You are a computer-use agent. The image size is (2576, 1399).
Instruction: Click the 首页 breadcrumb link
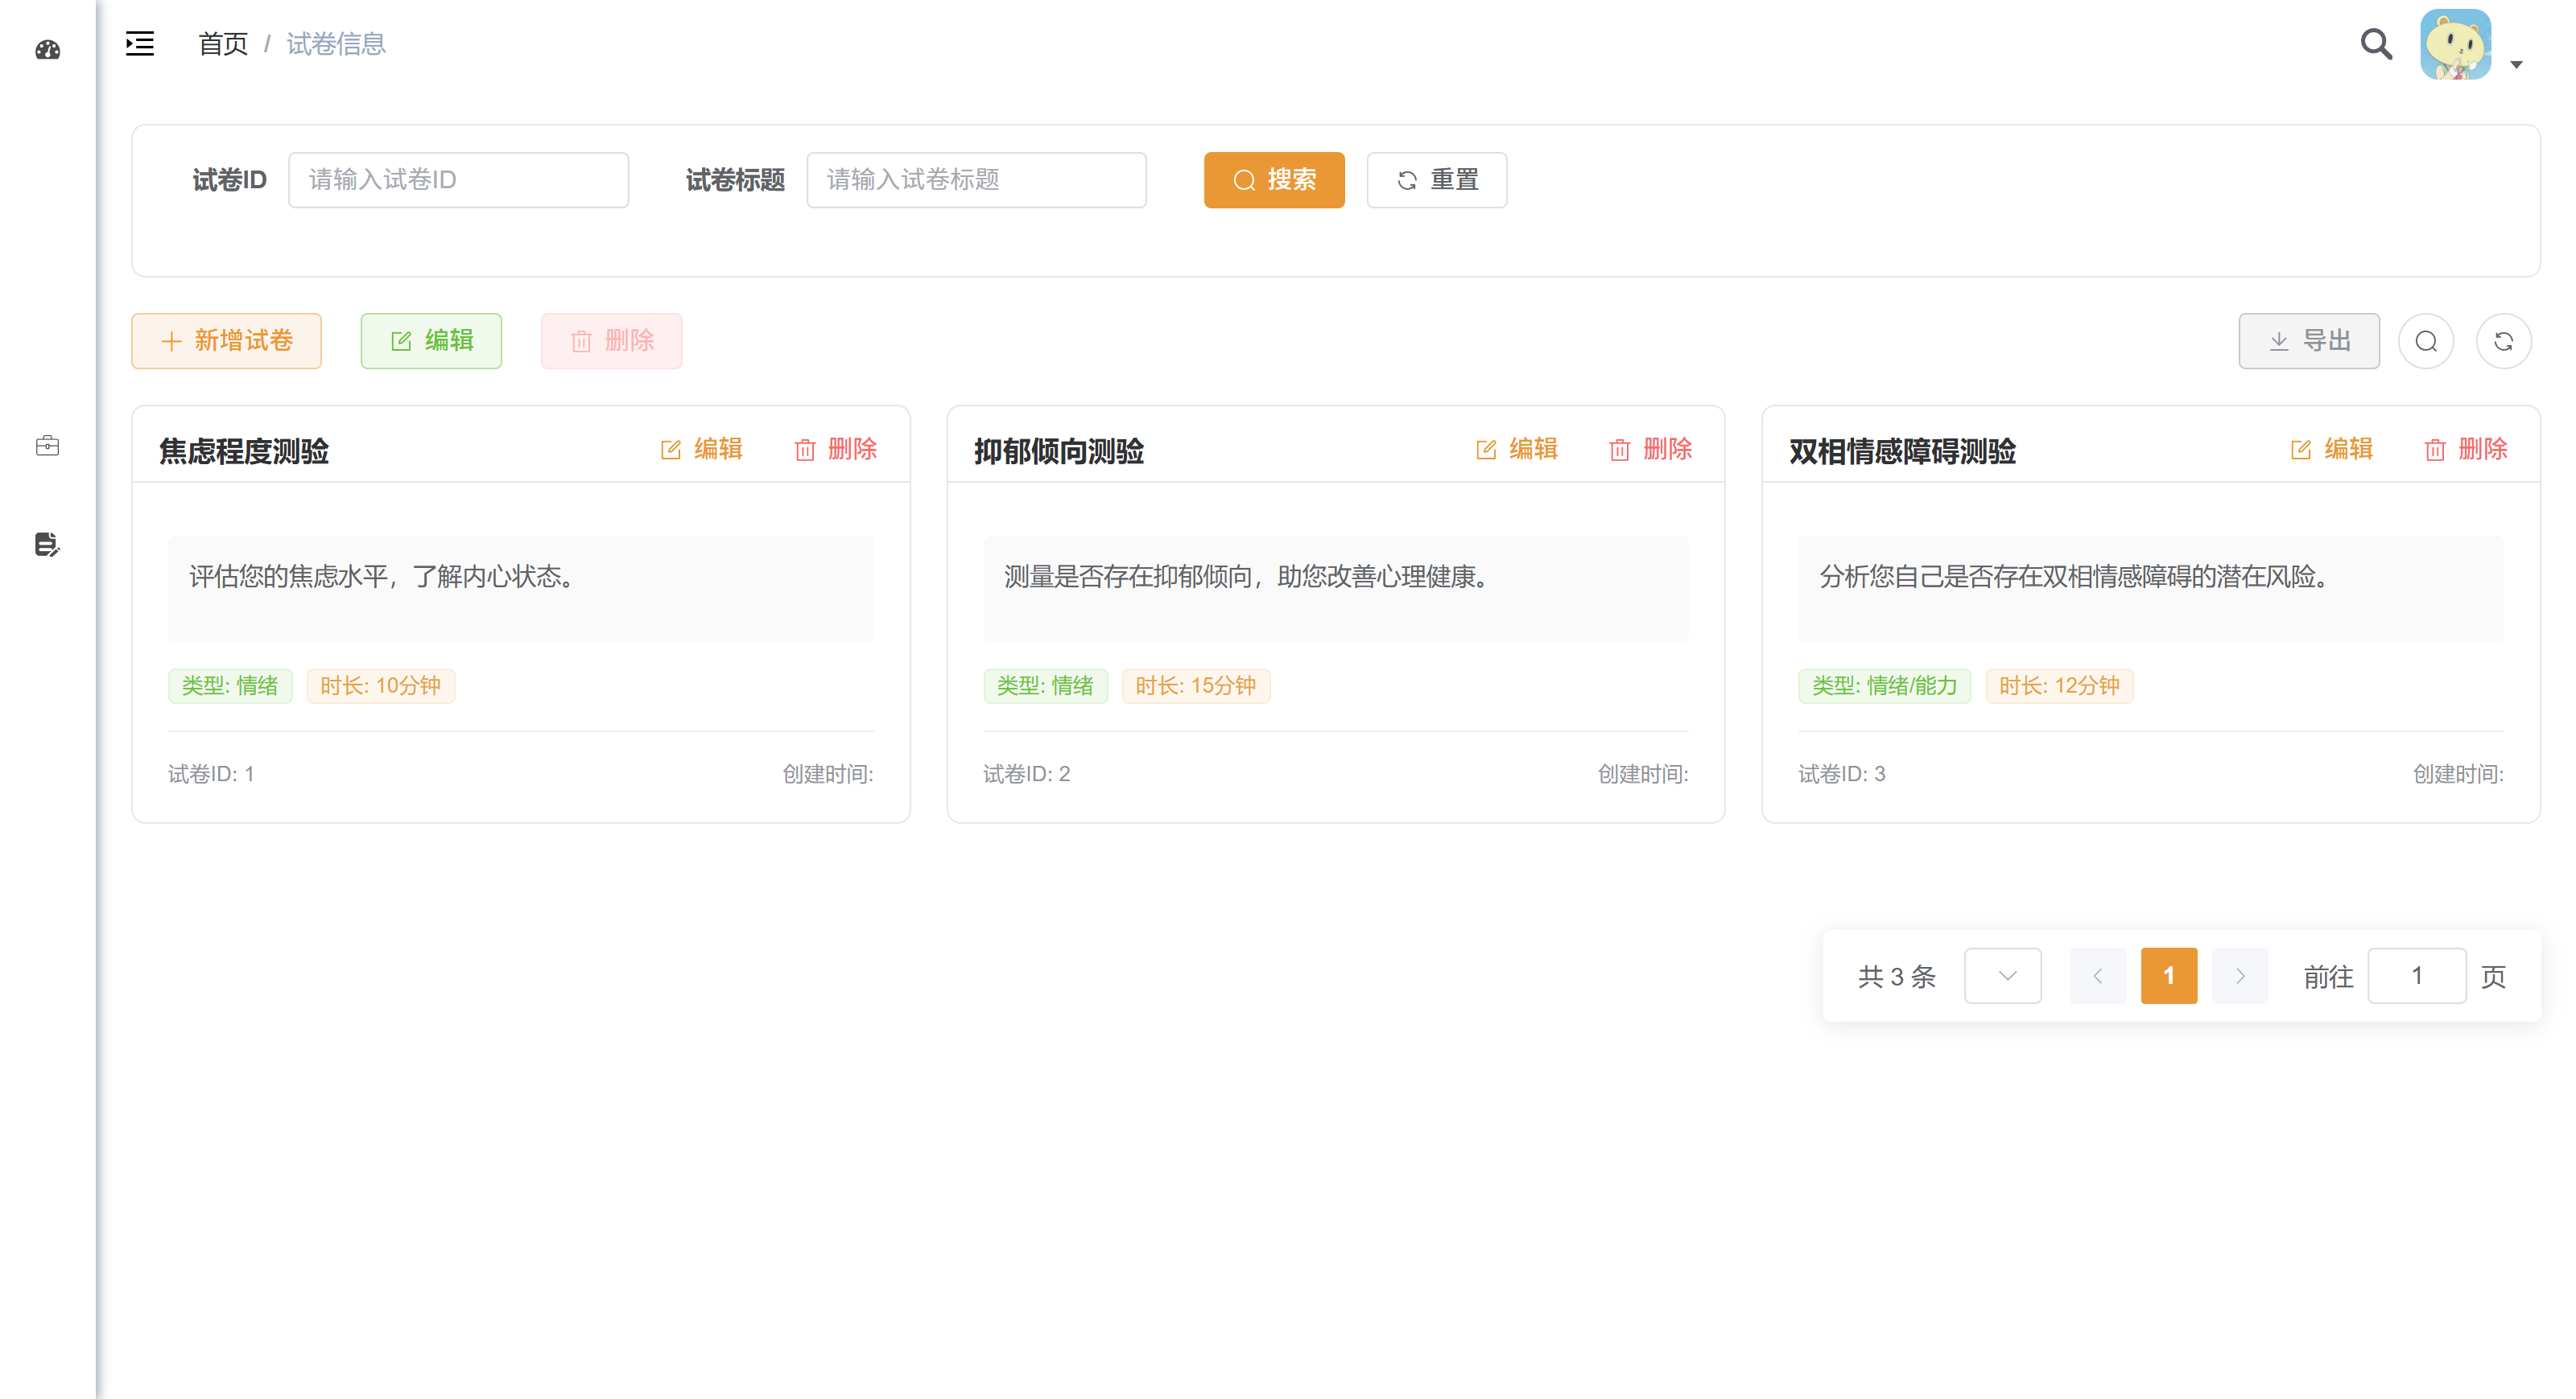(x=222, y=44)
